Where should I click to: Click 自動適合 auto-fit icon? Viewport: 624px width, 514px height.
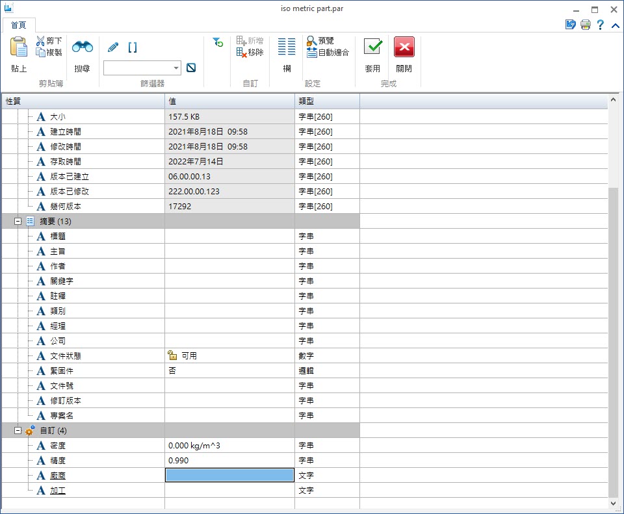311,53
